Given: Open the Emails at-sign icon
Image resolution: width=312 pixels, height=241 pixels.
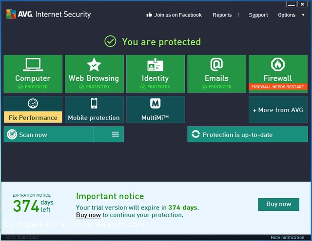Looking at the screenshot, I should click(216, 65).
